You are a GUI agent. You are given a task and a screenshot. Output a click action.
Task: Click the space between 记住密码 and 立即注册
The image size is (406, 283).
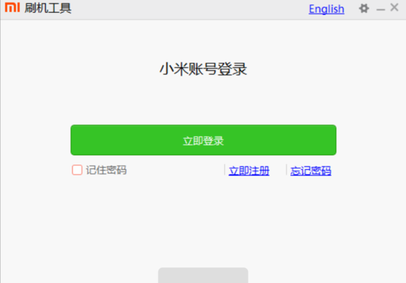pyautogui.click(x=175, y=170)
